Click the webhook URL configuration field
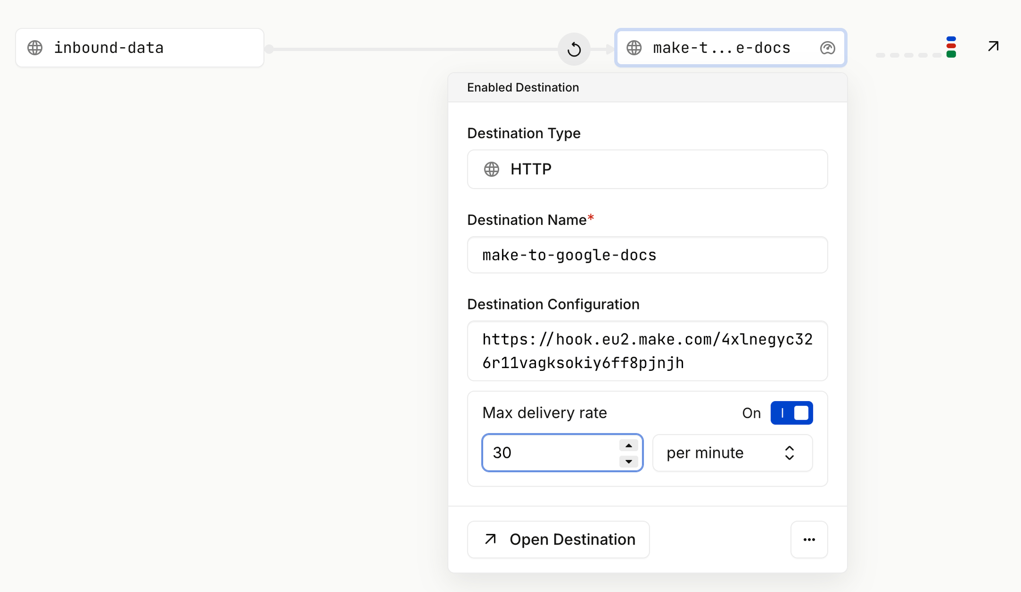1021x592 pixels. click(647, 351)
